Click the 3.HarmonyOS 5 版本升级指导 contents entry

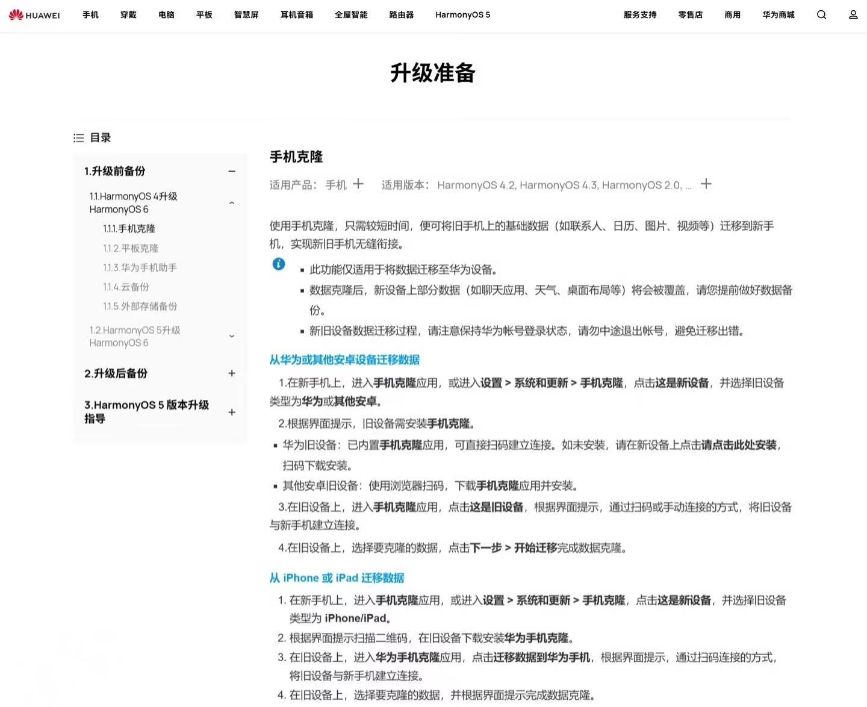(x=146, y=412)
